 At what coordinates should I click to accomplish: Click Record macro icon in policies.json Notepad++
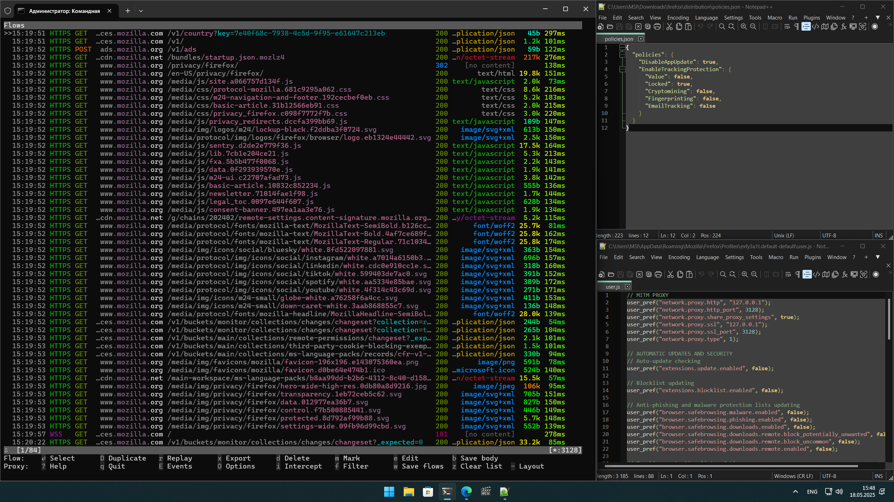point(875,27)
